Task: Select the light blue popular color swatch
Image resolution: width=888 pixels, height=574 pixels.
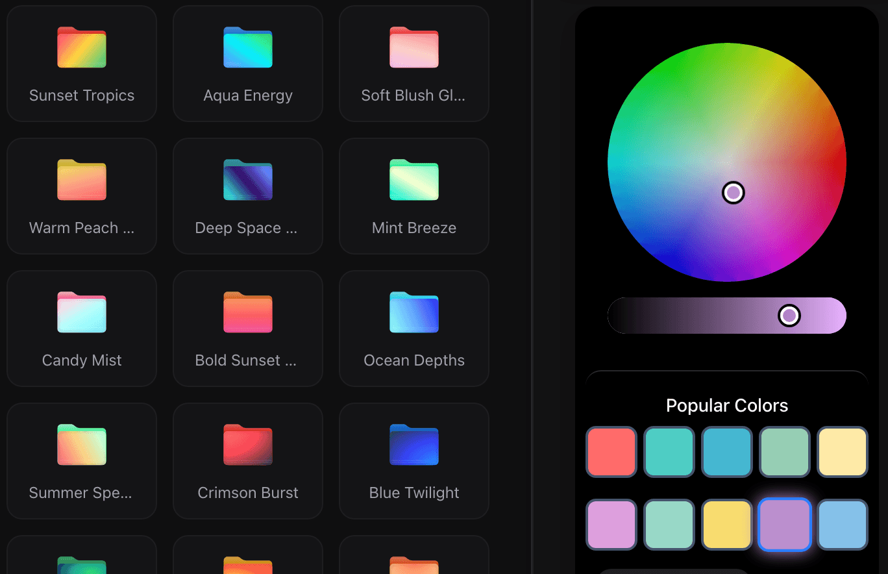Action: point(842,525)
